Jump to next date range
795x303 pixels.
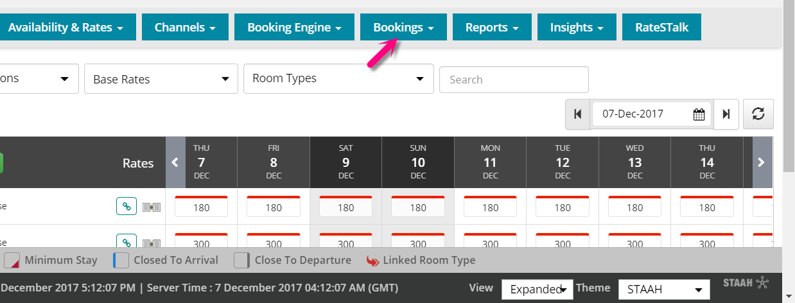726,114
